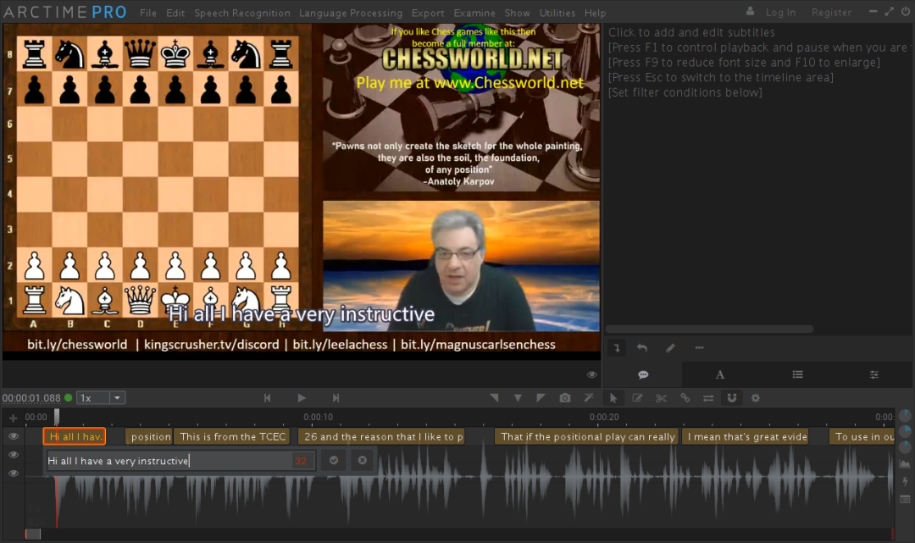Click the subtitle list horizontal scrollbar
This screenshot has width=915, height=543.
pyautogui.click(x=709, y=329)
